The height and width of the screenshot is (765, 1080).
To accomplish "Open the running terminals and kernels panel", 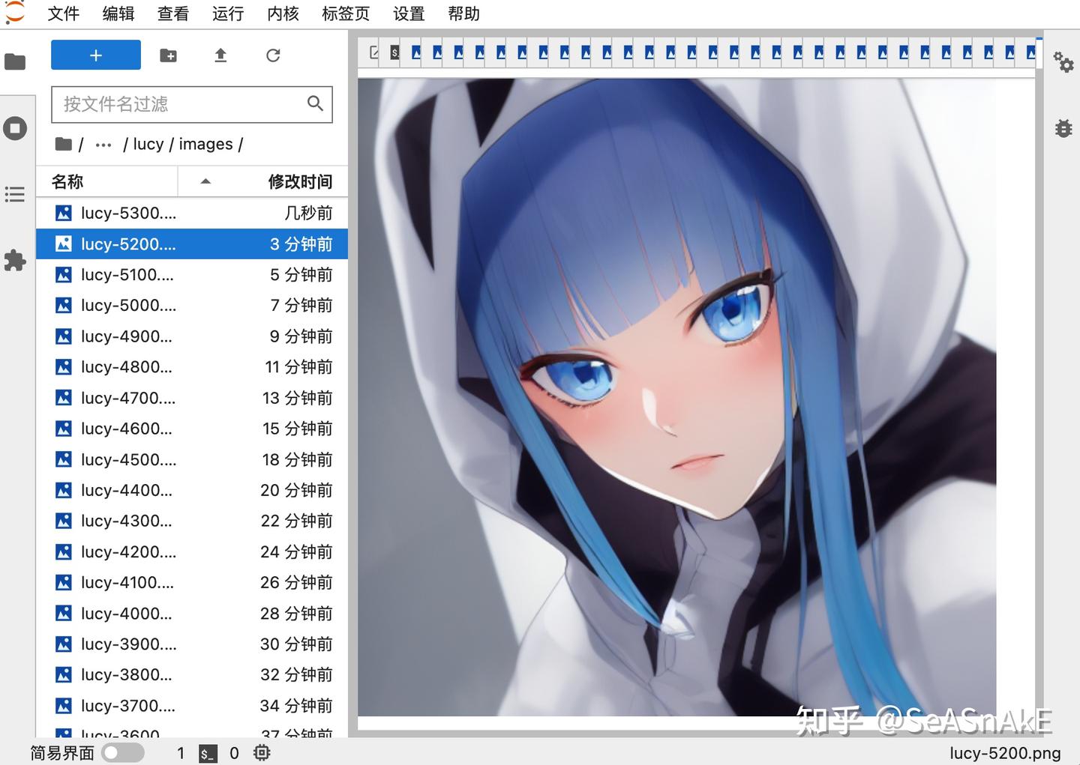I will tap(15, 127).
